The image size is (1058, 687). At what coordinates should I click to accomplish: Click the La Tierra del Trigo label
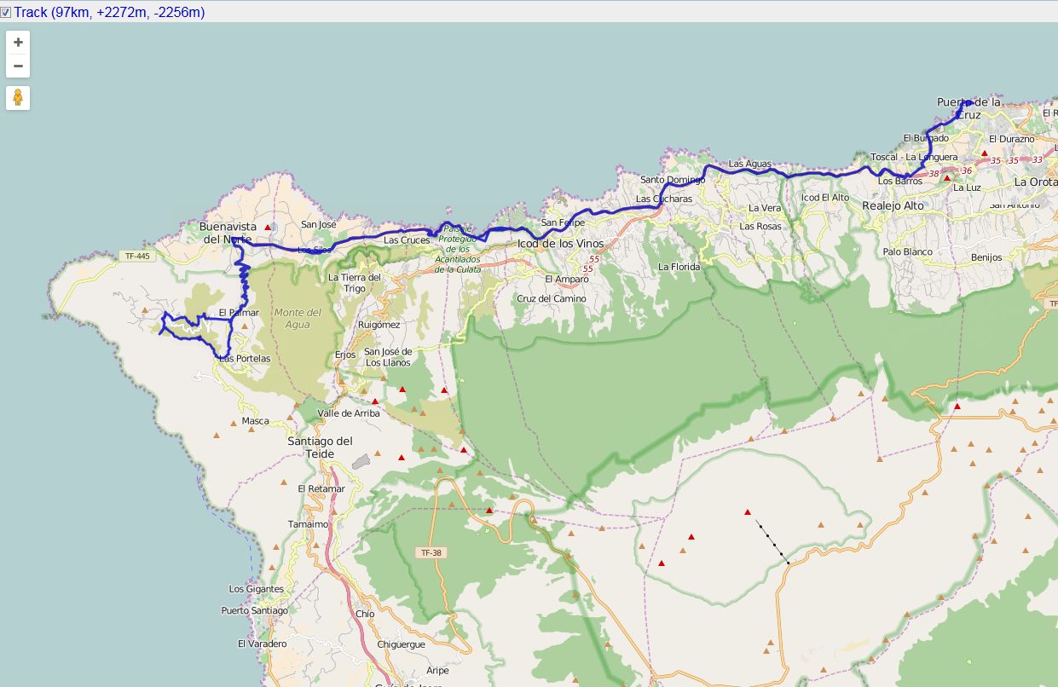(355, 283)
